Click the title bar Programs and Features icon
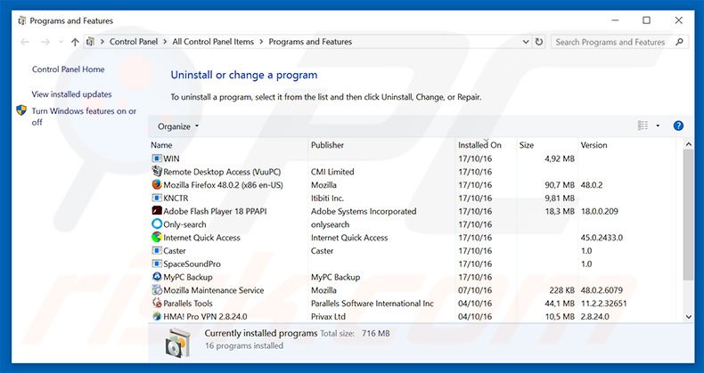This screenshot has width=704, height=373. [x=21, y=20]
